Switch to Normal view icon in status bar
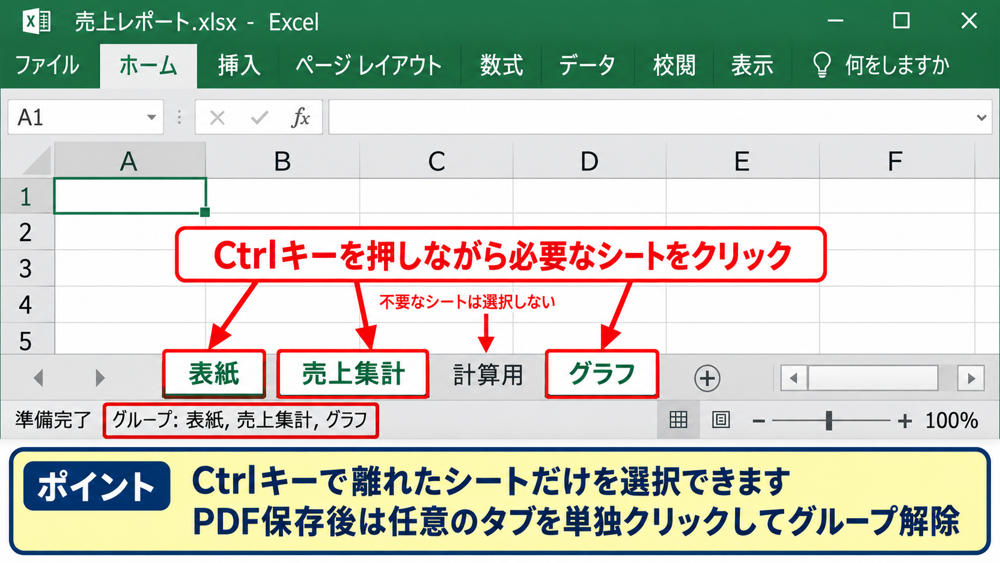Image resolution: width=1000 pixels, height=563 pixels. [678, 420]
